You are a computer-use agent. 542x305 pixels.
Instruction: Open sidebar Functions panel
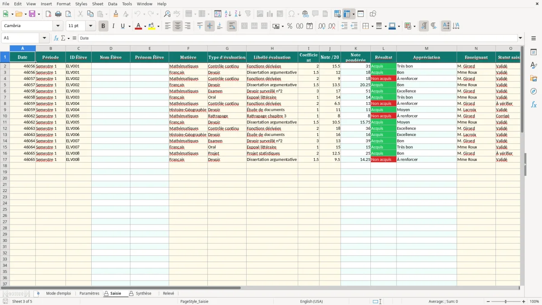point(533,104)
